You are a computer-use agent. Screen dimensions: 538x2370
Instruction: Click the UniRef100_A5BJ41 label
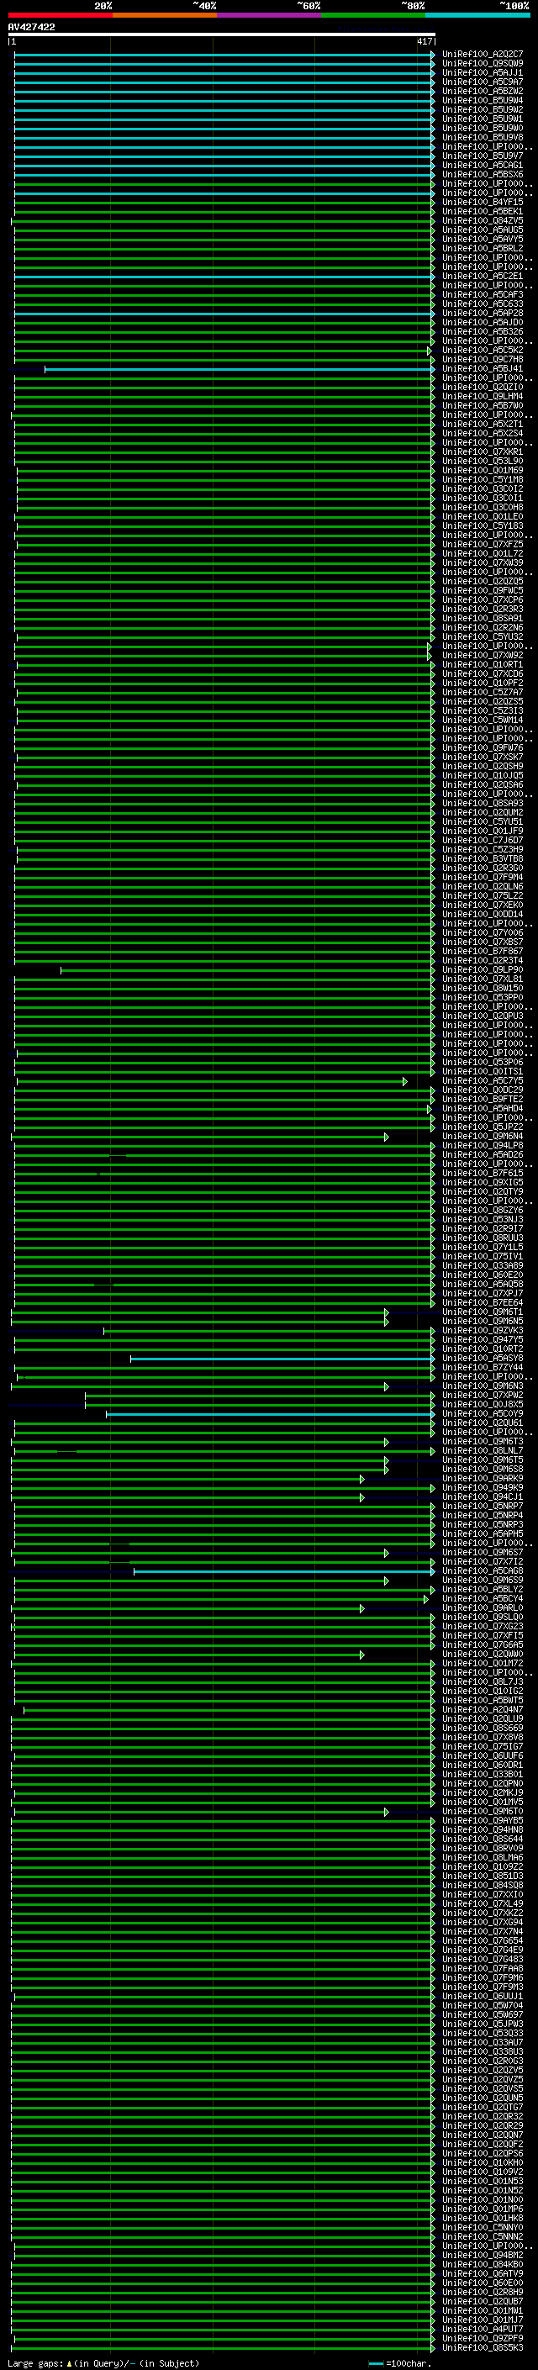483,369
